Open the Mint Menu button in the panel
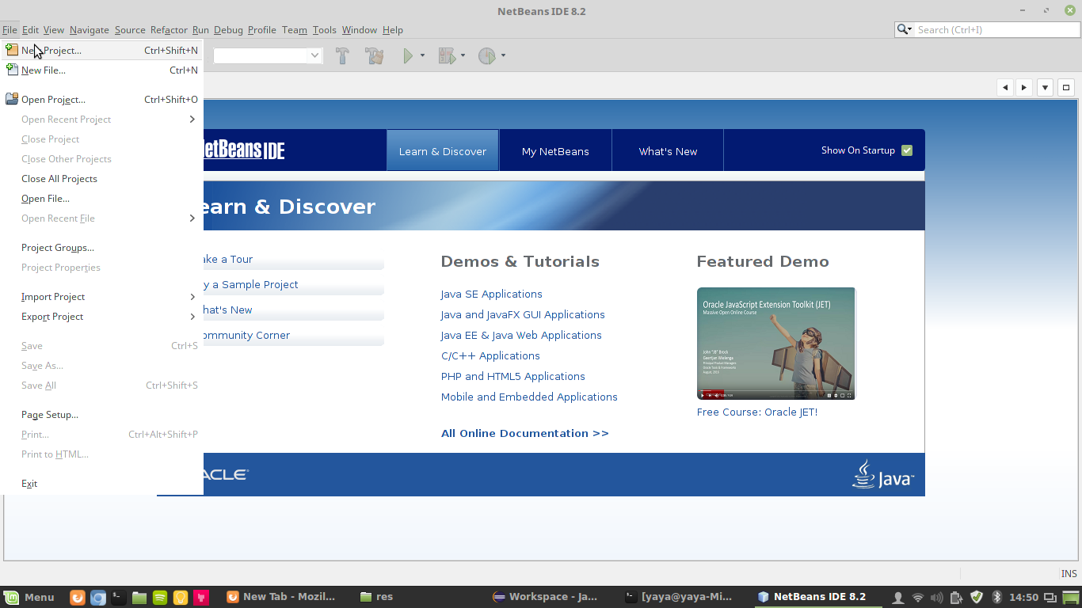1082x608 pixels. [29, 597]
